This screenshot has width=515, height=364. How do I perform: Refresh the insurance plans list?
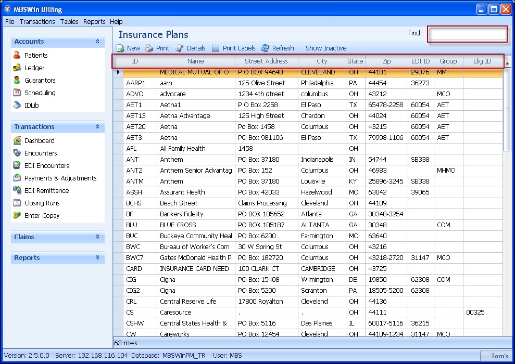tap(278, 48)
